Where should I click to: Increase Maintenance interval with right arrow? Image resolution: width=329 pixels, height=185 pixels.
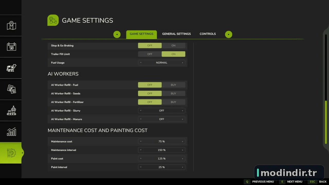click(x=182, y=150)
